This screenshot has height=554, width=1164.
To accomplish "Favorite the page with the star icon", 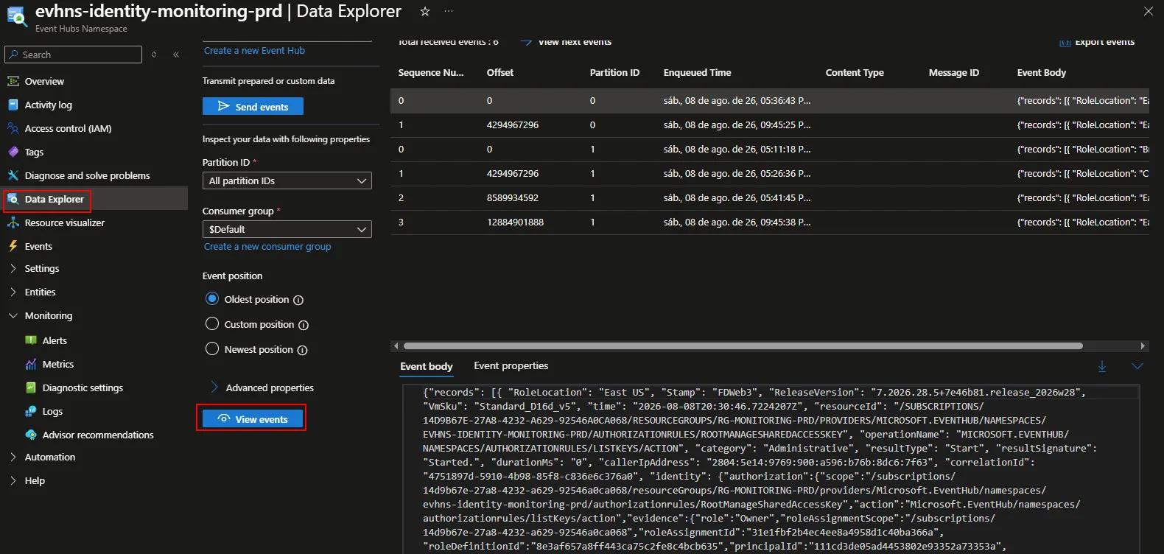I will [425, 12].
